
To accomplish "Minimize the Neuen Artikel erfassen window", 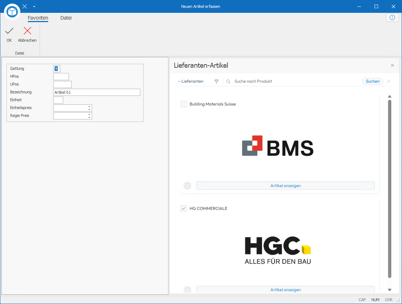I will tap(359, 6).
